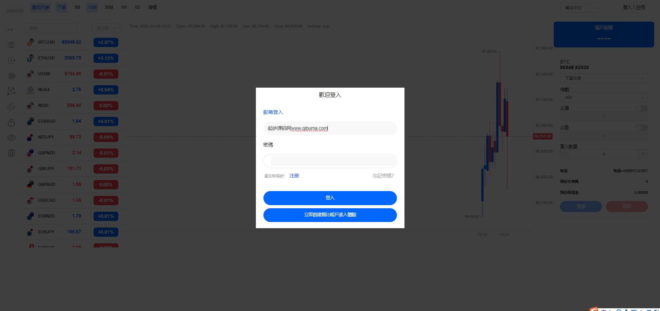The image size is (660, 311).
Task: Click the ETHUSD +3.13% change badge
Action: (x=106, y=58)
